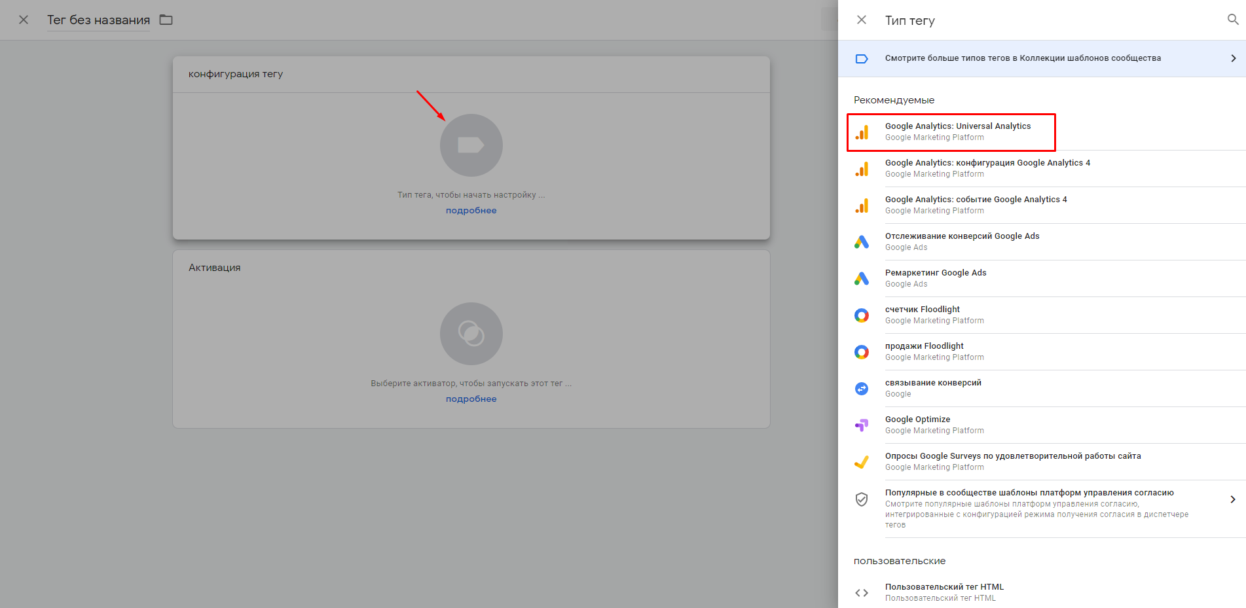This screenshot has height=608, width=1246.
Task: Expand consent management platform templates chevron
Action: pos(1232,499)
